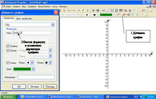This screenshot has height=99, width=156.
Task: Open the Окно menu
Action: (55, 6)
